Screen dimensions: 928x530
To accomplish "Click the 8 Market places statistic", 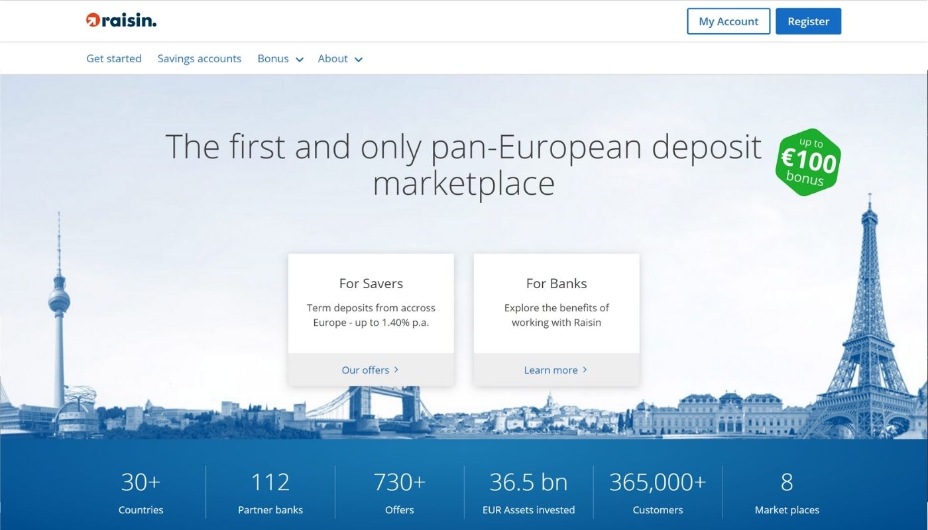I will [x=787, y=492].
